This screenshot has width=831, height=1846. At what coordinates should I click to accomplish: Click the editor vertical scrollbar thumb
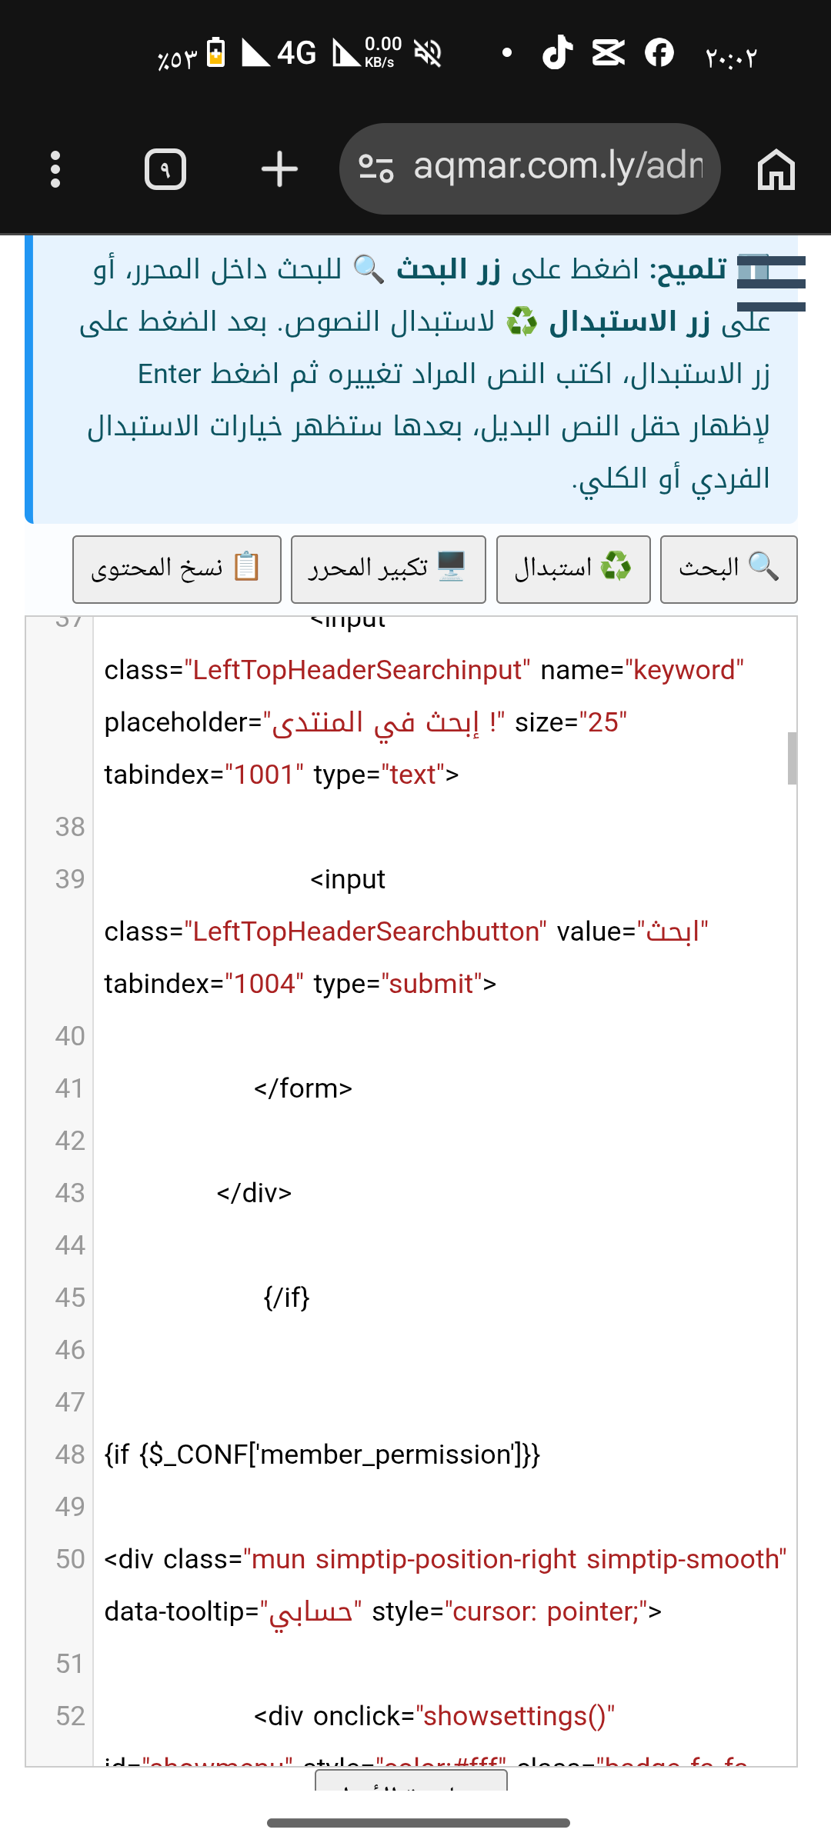(792, 758)
